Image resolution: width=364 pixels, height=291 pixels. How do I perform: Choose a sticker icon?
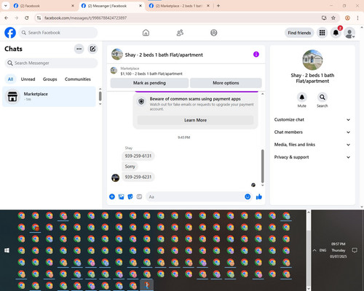(x=130, y=196)
